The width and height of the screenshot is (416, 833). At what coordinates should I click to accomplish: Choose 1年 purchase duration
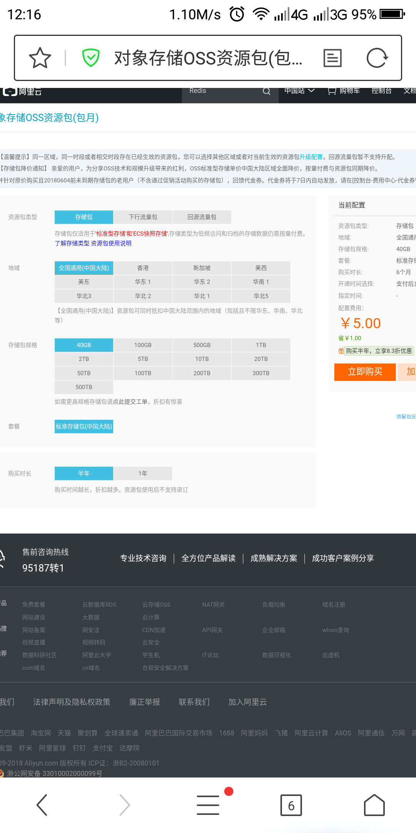(x=143, y=474)
